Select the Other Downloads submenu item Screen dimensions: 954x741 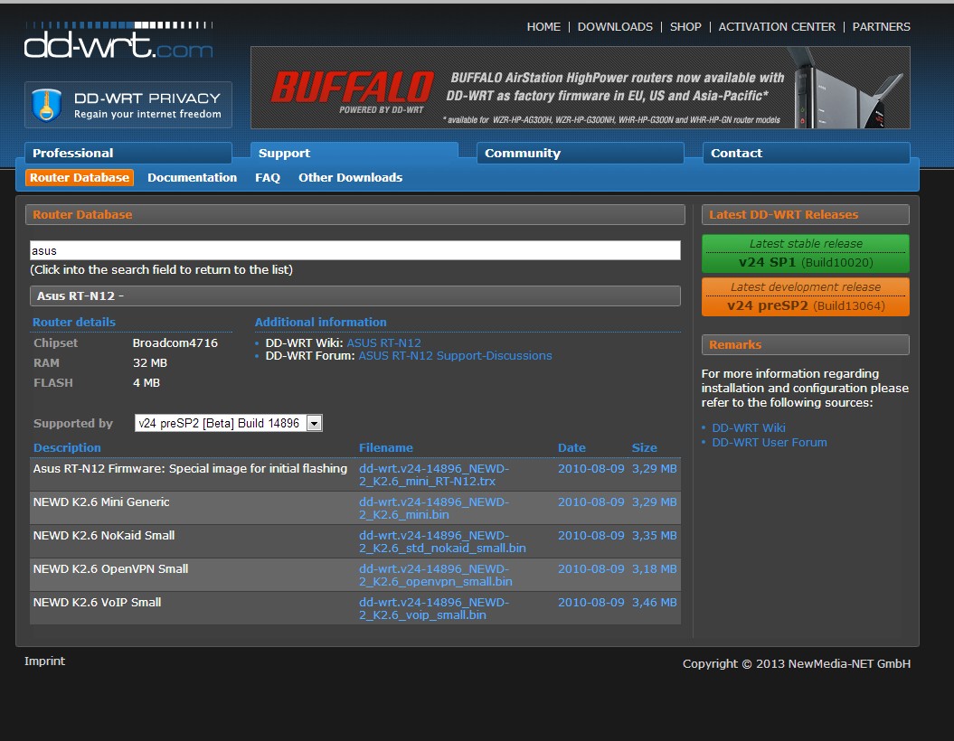coord(350,177)
